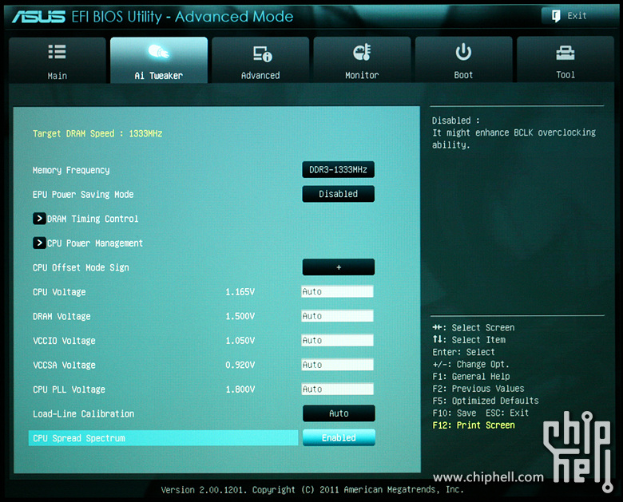The image size is (623, 502).
Task: Click the Tool toolbox icon
Action: (565, 53)
